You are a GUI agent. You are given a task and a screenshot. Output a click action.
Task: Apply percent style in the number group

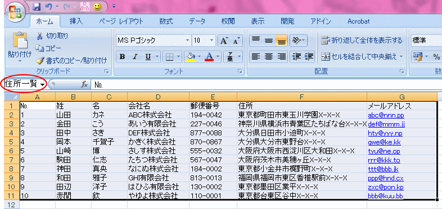tap(436, 57)
